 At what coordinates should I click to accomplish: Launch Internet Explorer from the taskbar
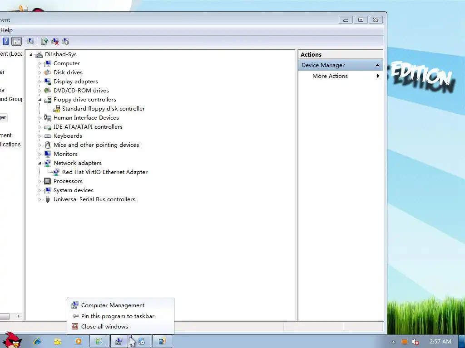click(x=37, y=342)
